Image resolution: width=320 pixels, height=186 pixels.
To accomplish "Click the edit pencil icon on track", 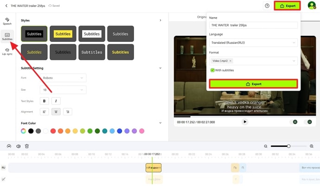I will pyautogui.click(x=3, y=179).
